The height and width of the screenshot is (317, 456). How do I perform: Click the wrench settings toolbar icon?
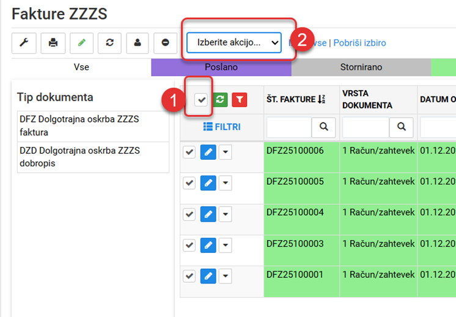click(x=24, y=43)
